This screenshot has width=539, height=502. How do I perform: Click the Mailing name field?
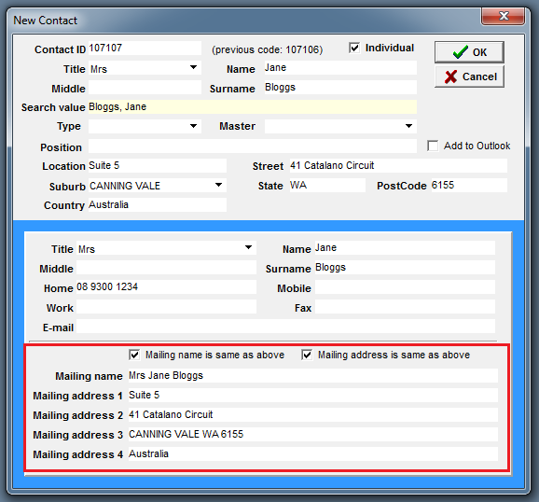pos(312,375)
